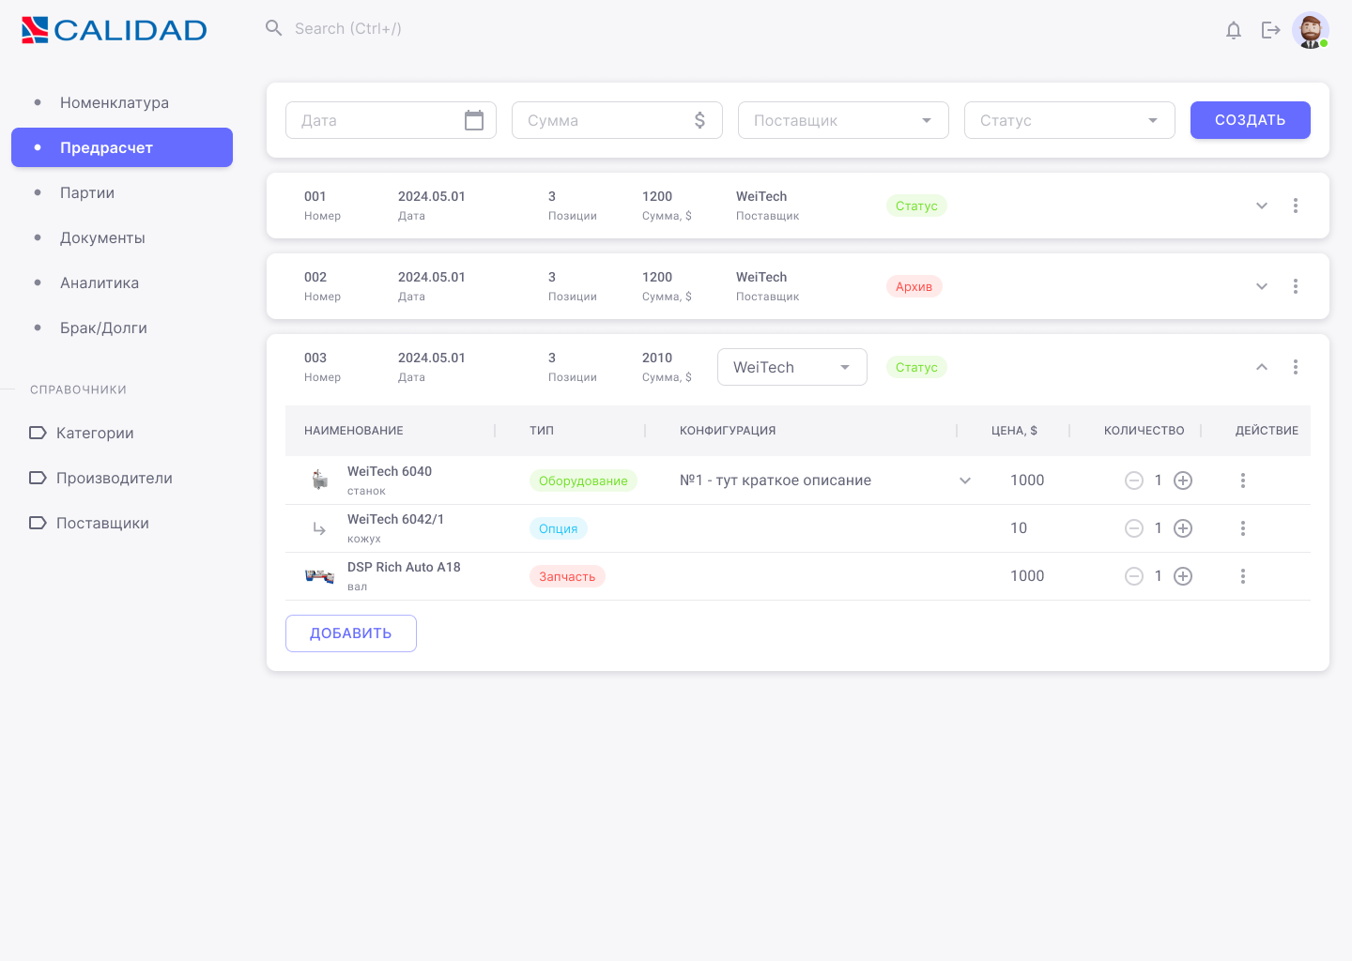1352x961 pixels.
Task: Open three-dot menu for order 003
Action: coord(1296,367)
